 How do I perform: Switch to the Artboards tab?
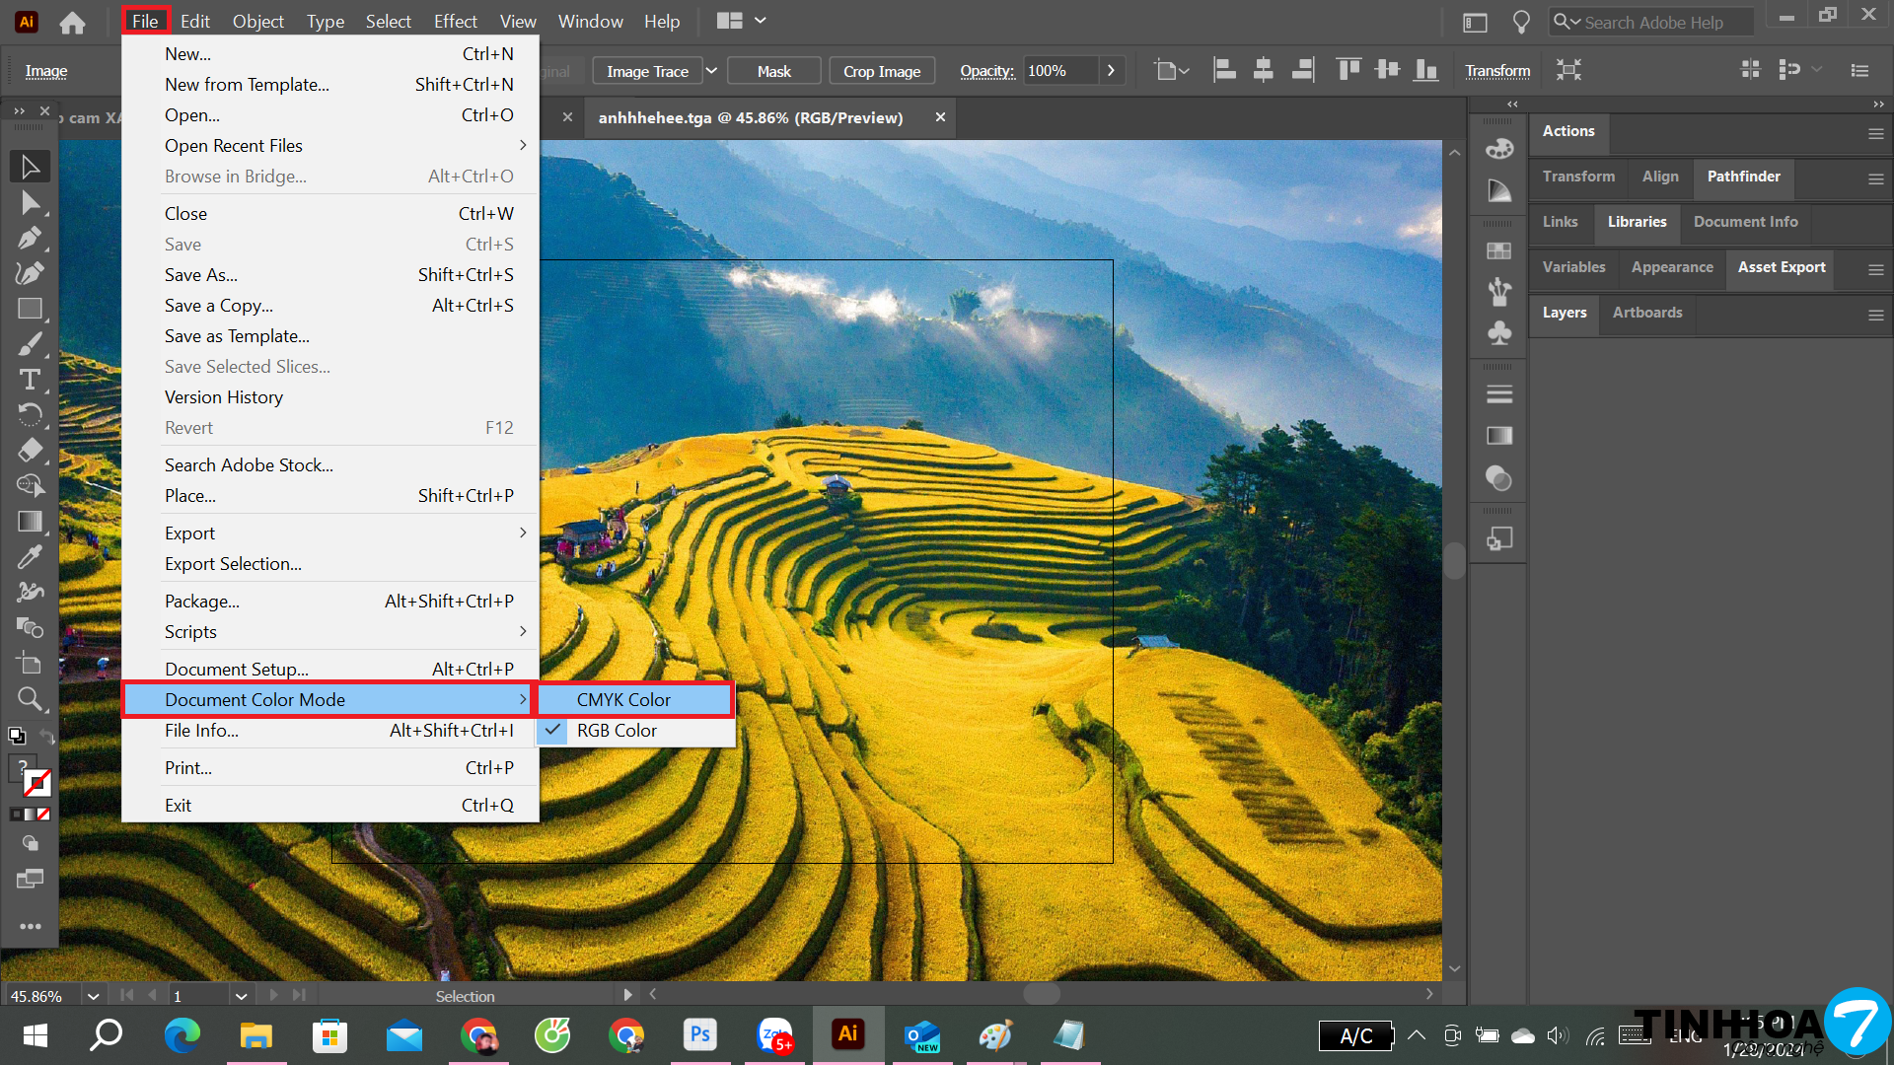[x=1646, y=313]
